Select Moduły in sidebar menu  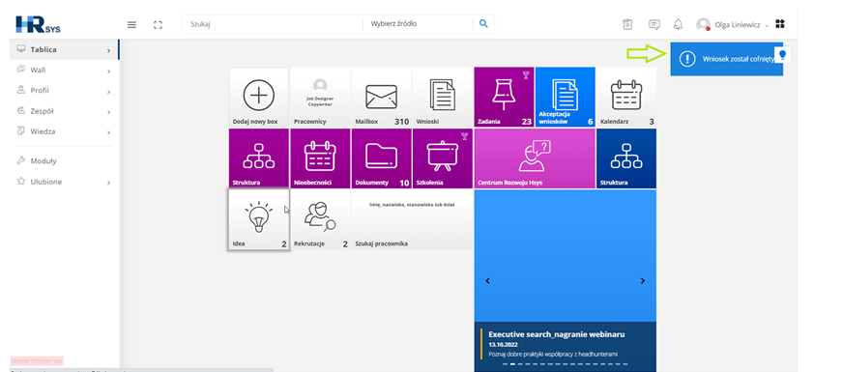(x=64, y=160)
